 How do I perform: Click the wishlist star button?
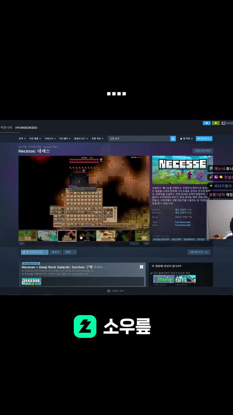(x=186, y=138)
